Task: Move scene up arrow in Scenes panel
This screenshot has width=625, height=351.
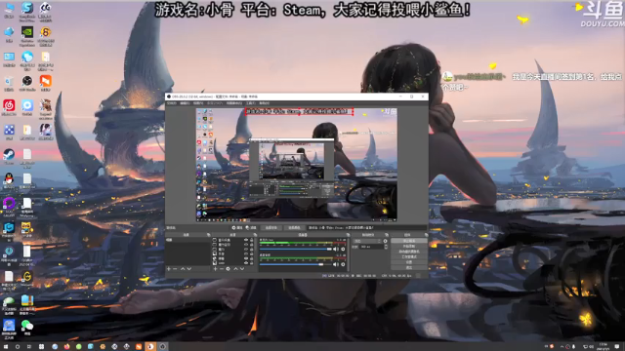Action: pyautogui.click(x=183, y=269)
